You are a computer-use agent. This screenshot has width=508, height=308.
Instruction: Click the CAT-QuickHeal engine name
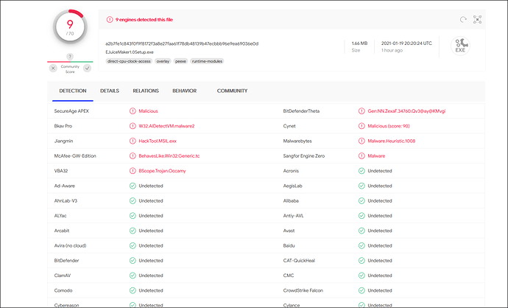(299, 260)
